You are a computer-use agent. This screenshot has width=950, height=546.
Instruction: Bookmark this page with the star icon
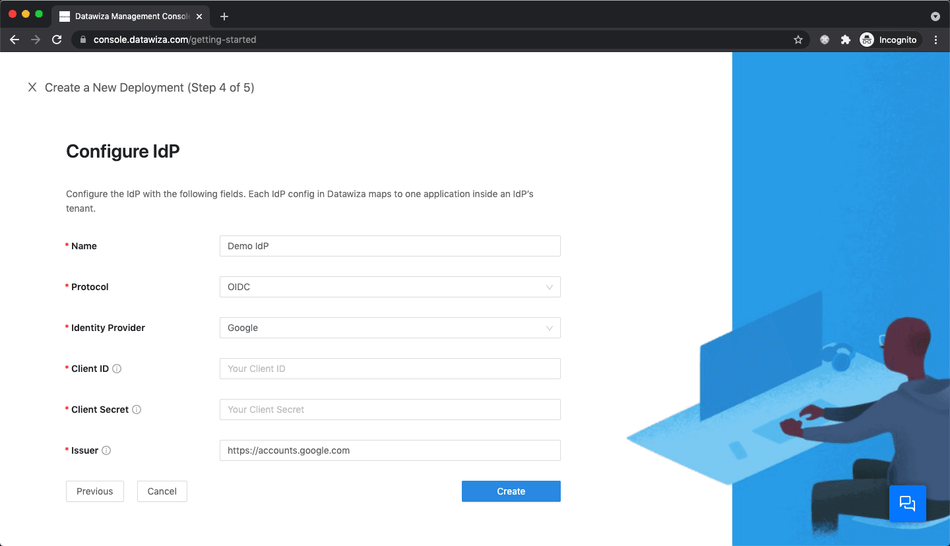pyautogui.click(x=798, y=40)
